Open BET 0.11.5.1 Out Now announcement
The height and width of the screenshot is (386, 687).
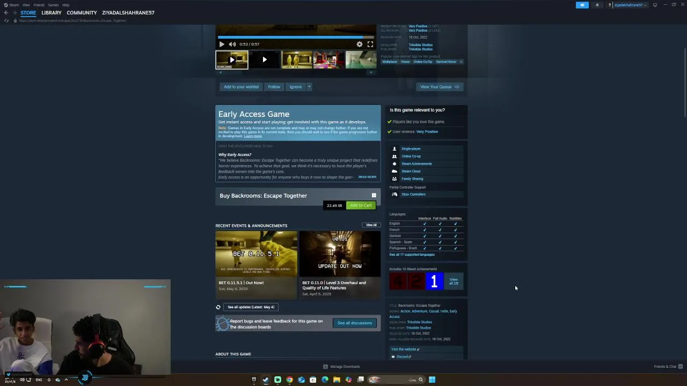tap(256, 264)
